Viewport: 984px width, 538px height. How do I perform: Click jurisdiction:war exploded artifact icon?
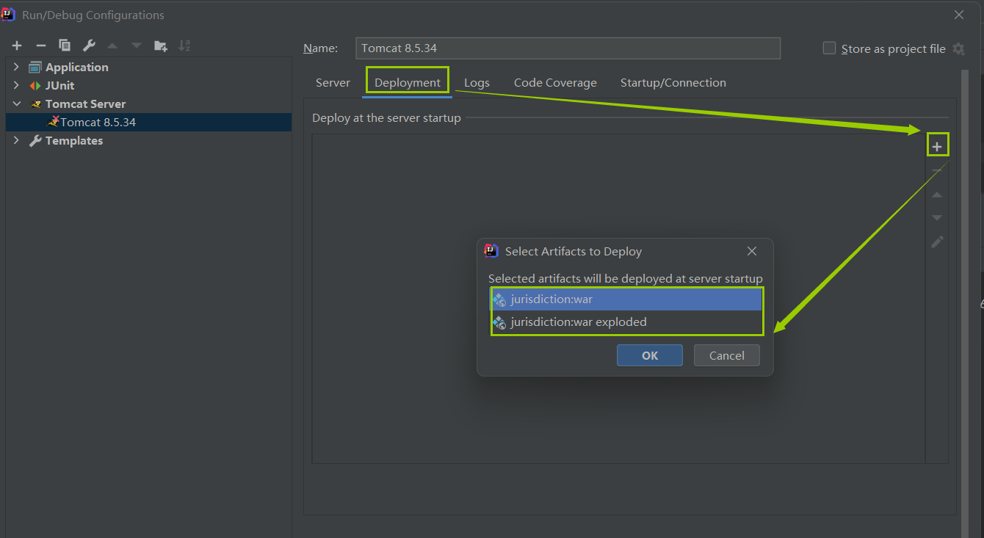[499, 322]
